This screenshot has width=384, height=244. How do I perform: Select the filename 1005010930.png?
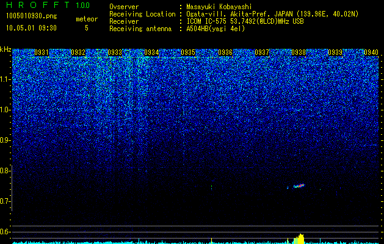click(32, 16)
